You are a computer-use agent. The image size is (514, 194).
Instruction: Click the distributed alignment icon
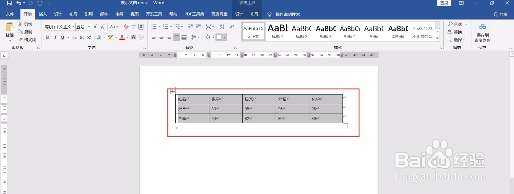point(184,37)
